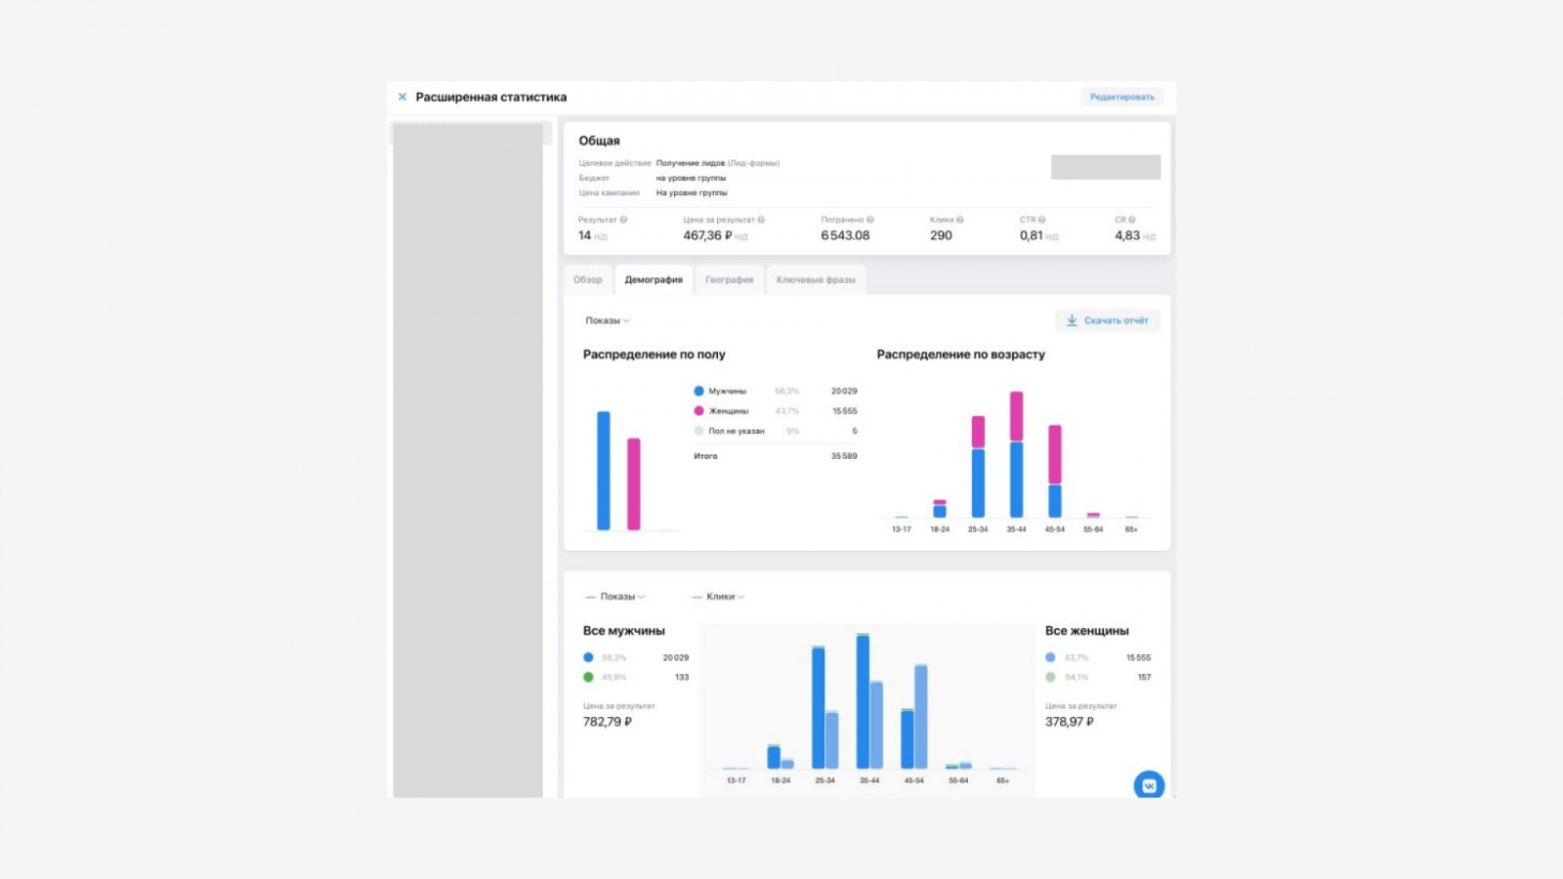Viewport: 1563px width, 879px height.
Task: Click the blue dot next to 56,3% under Все мужчины
Action: tap(588, 657)
